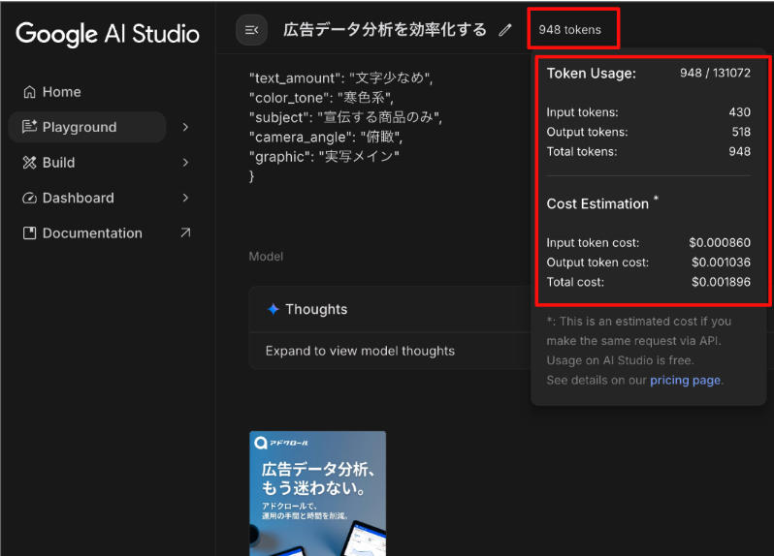The image size is (774, 556).
Task: Expand the Playground submenu chevron
Action: 185,127
